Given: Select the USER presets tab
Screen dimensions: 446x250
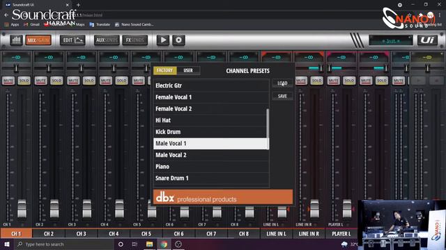Looking at the screenshot, I should pyautogui.click(x=188, y=70).
